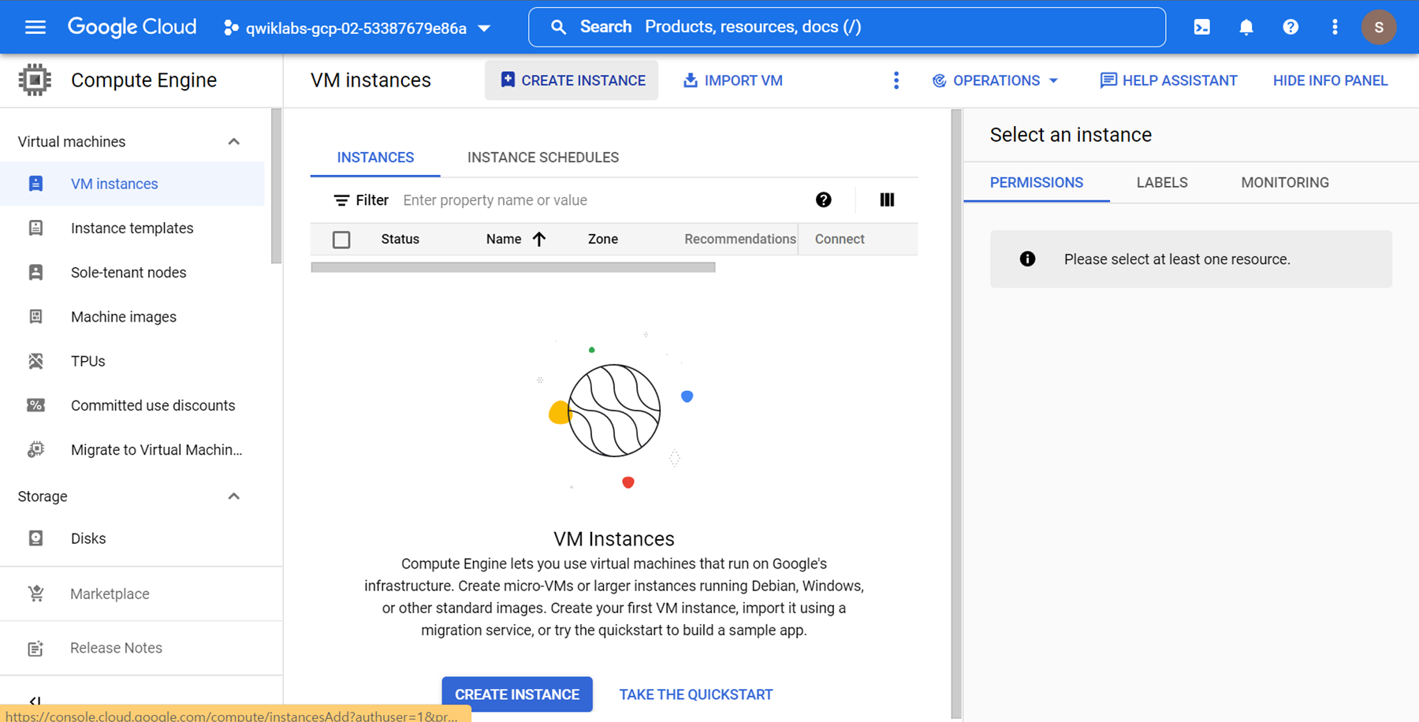
Task: Click Hide Info Panel
Action: [x=1330, y=80]
